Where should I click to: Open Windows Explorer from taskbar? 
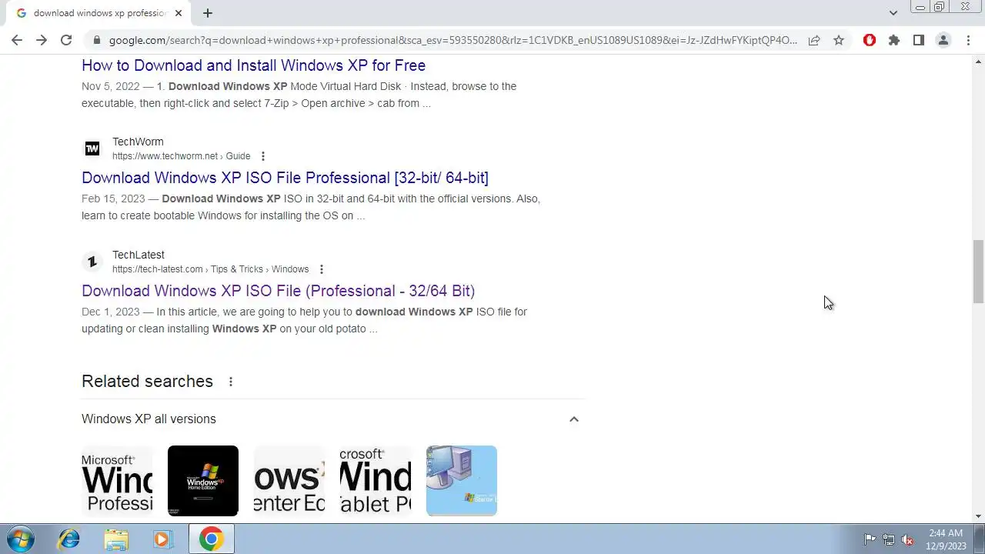[116, 539]
